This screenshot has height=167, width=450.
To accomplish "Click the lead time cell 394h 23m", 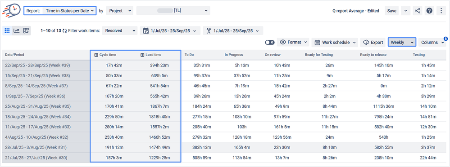I will point(159,66).
